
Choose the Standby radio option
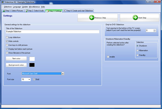tap(137, 55)
